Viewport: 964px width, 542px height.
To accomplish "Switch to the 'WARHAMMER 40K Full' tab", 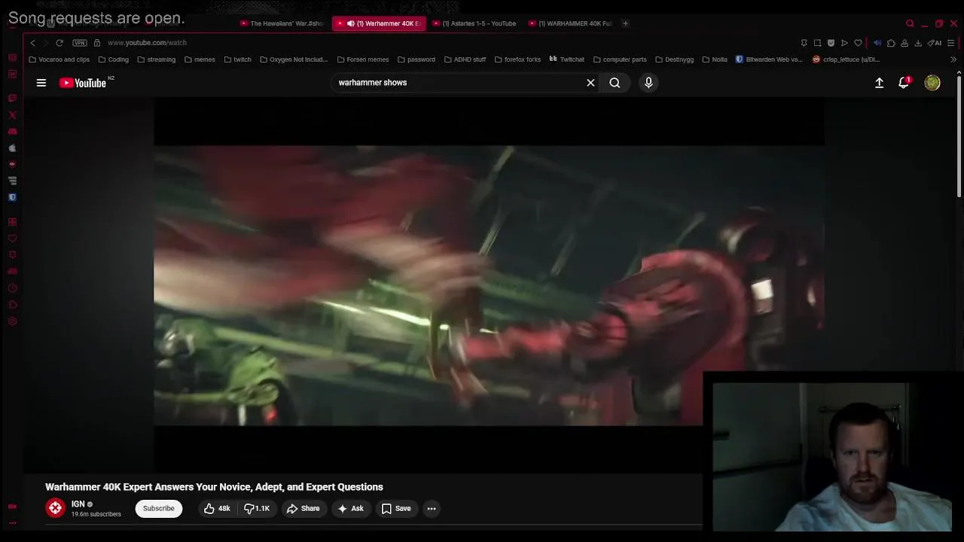I will pos(572,23).
